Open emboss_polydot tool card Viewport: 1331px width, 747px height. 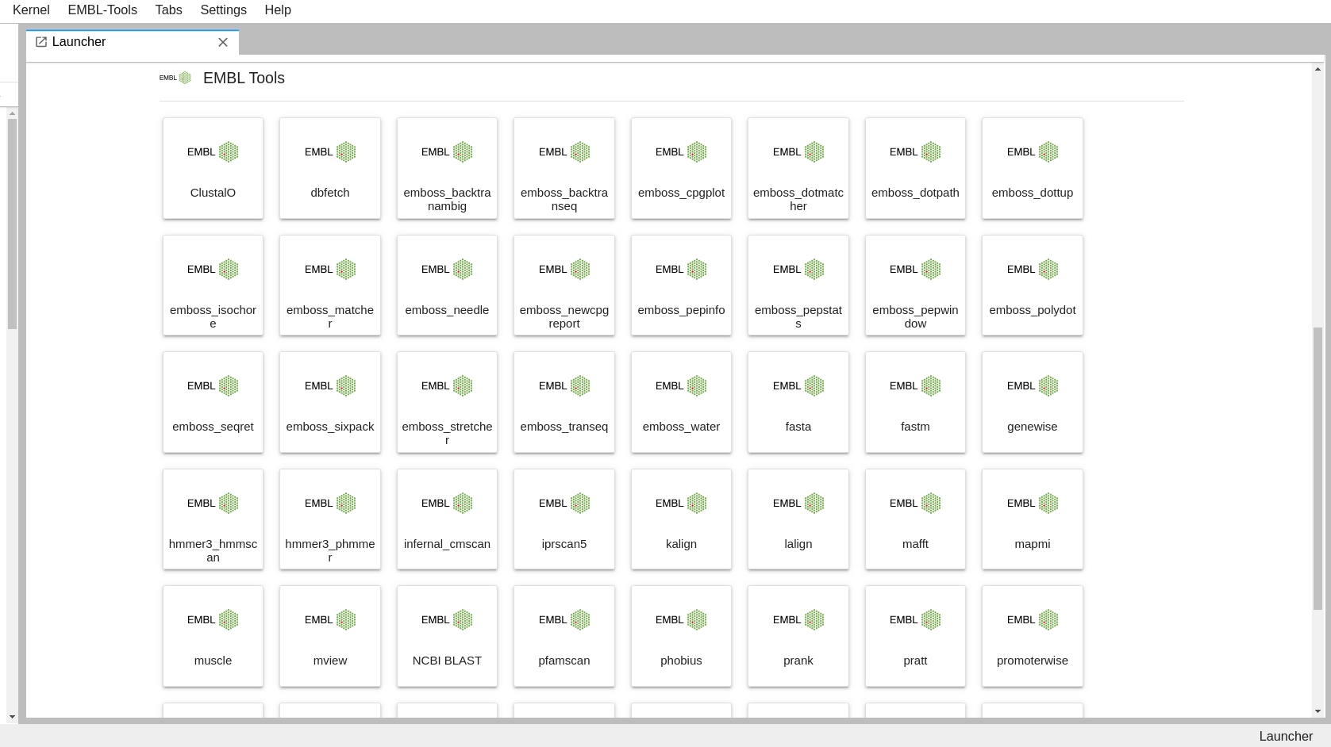(1033, 285)
